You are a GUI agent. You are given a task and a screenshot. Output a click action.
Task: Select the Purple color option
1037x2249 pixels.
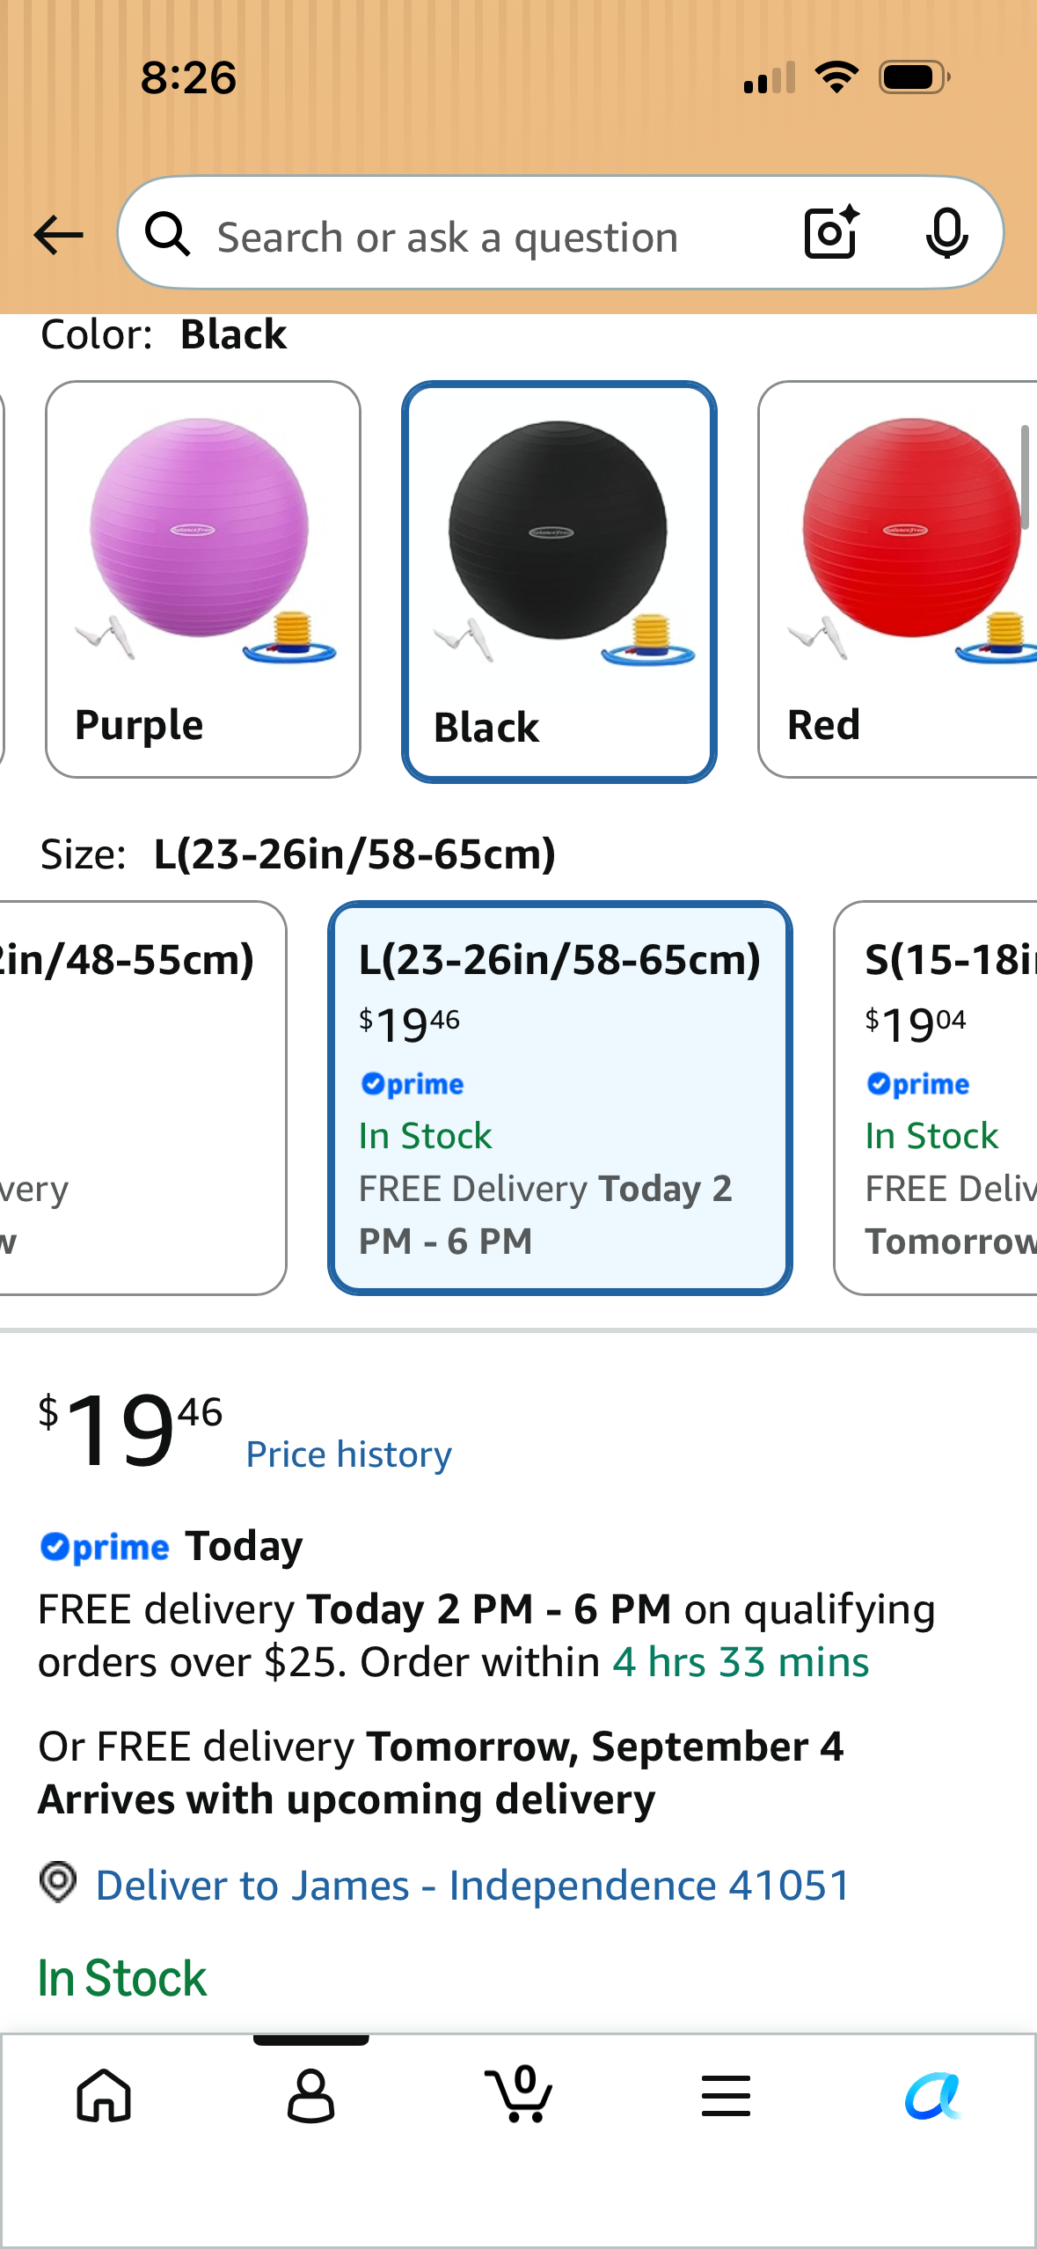(203, 579)
